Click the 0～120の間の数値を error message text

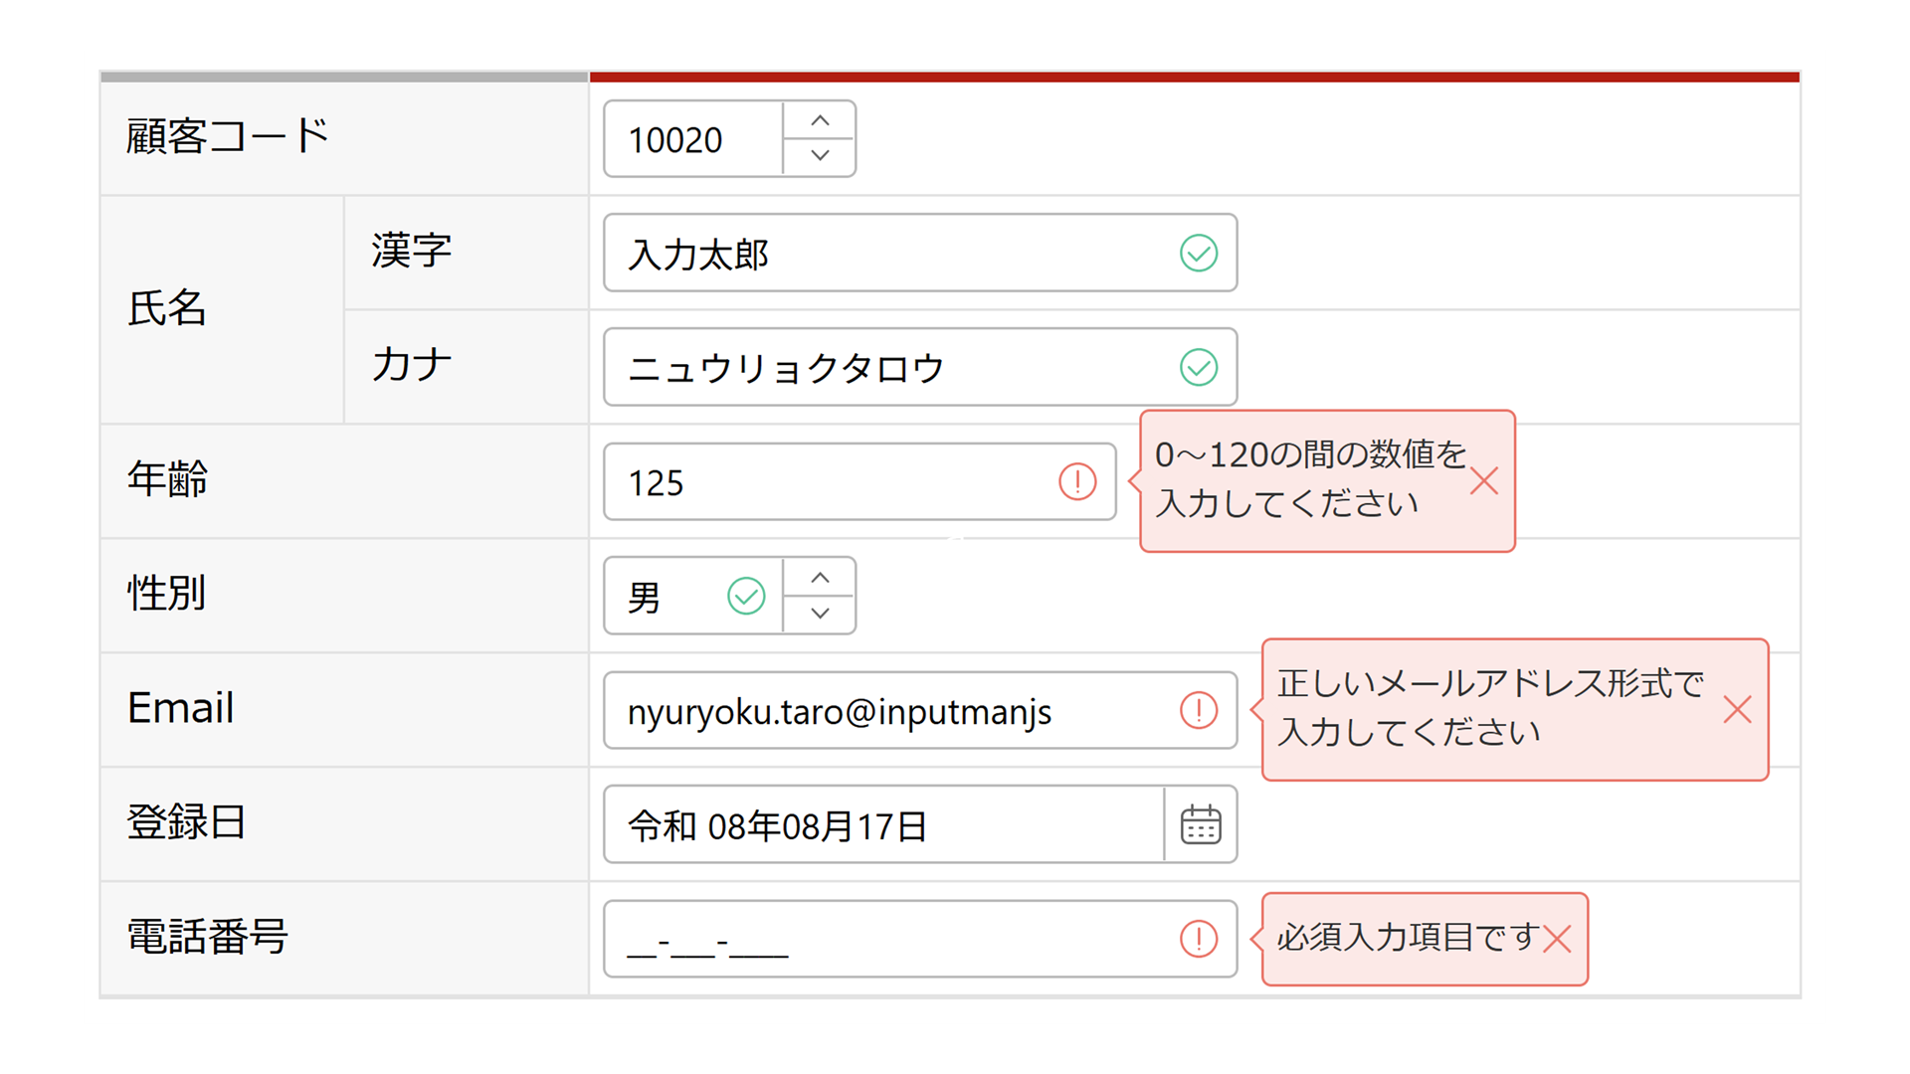coord(1311,454)
